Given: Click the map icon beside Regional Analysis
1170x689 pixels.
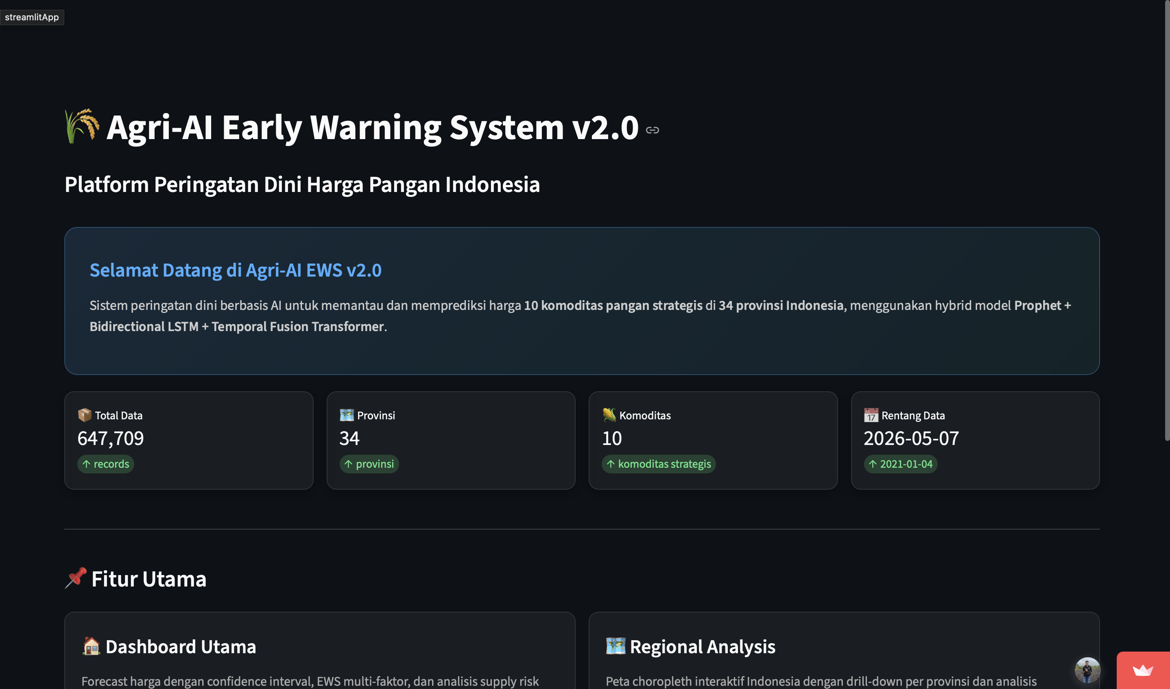Looking at the screenshot, I should click(616, 646).
